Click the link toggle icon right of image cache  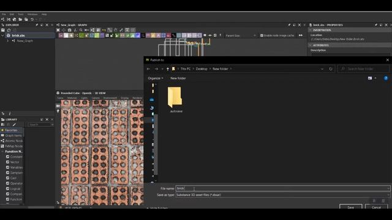tap(301, 35)
